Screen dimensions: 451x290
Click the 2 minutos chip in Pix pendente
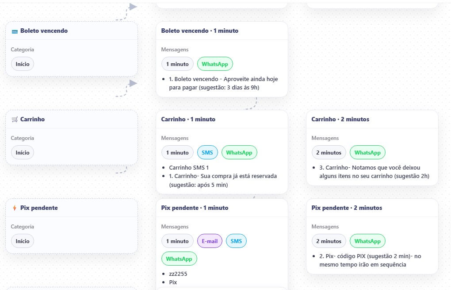(x=329, y=241)
